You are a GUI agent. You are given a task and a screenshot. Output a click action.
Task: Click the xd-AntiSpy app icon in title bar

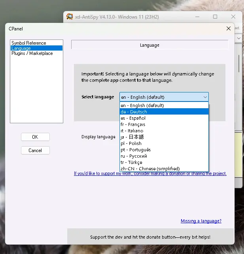click(x=70, y=17)
